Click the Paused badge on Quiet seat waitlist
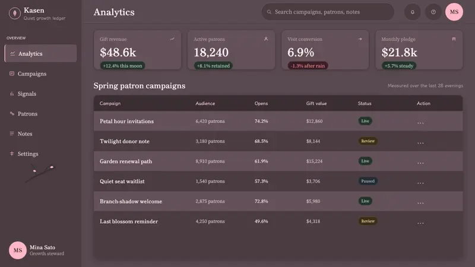The height and width of the screenshot is (267, 475). 368,181
